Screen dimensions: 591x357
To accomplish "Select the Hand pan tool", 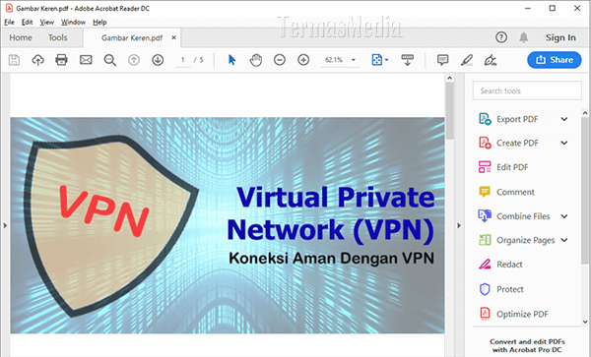I will pos(255,60).
